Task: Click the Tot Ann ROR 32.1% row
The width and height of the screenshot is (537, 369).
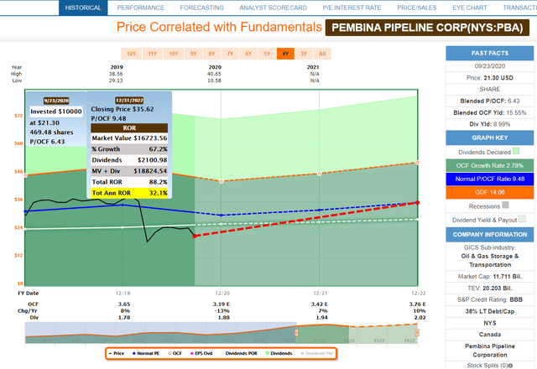Action: [129, 193]
